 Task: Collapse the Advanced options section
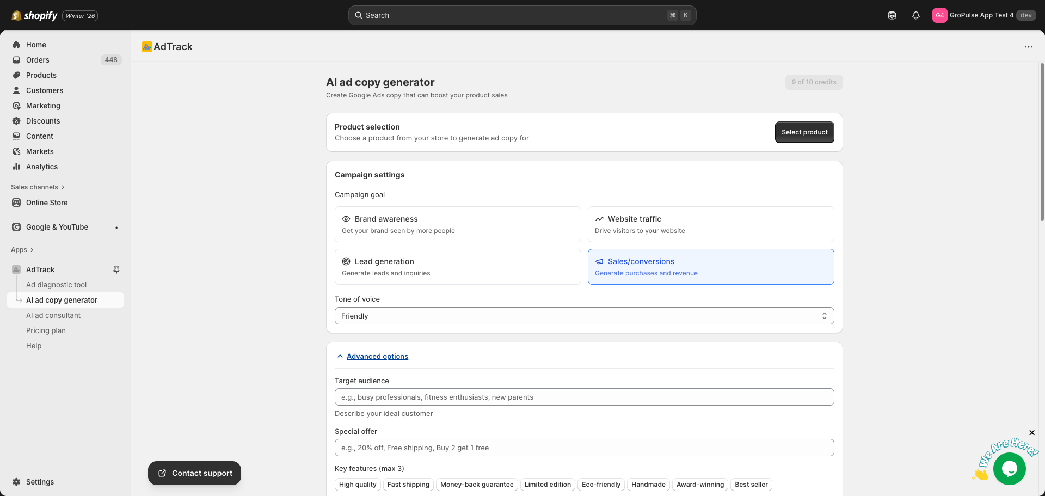[377, 357]
